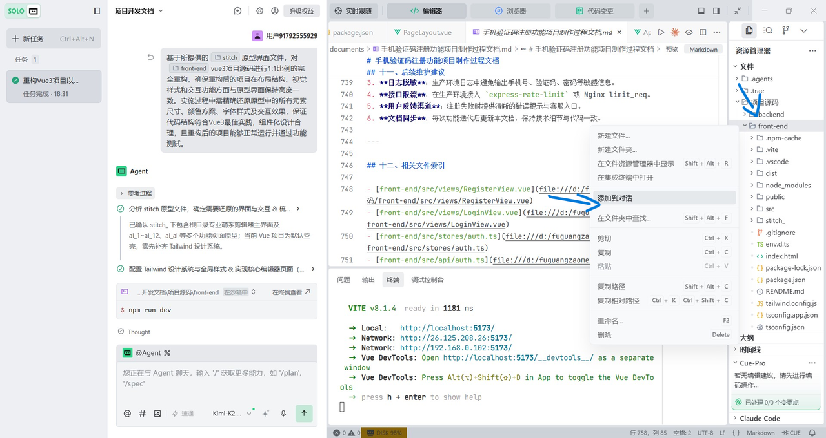826x438 pixels.
Task: Open the 项目开发文档 project dropdown
Action: coord(139,11)
